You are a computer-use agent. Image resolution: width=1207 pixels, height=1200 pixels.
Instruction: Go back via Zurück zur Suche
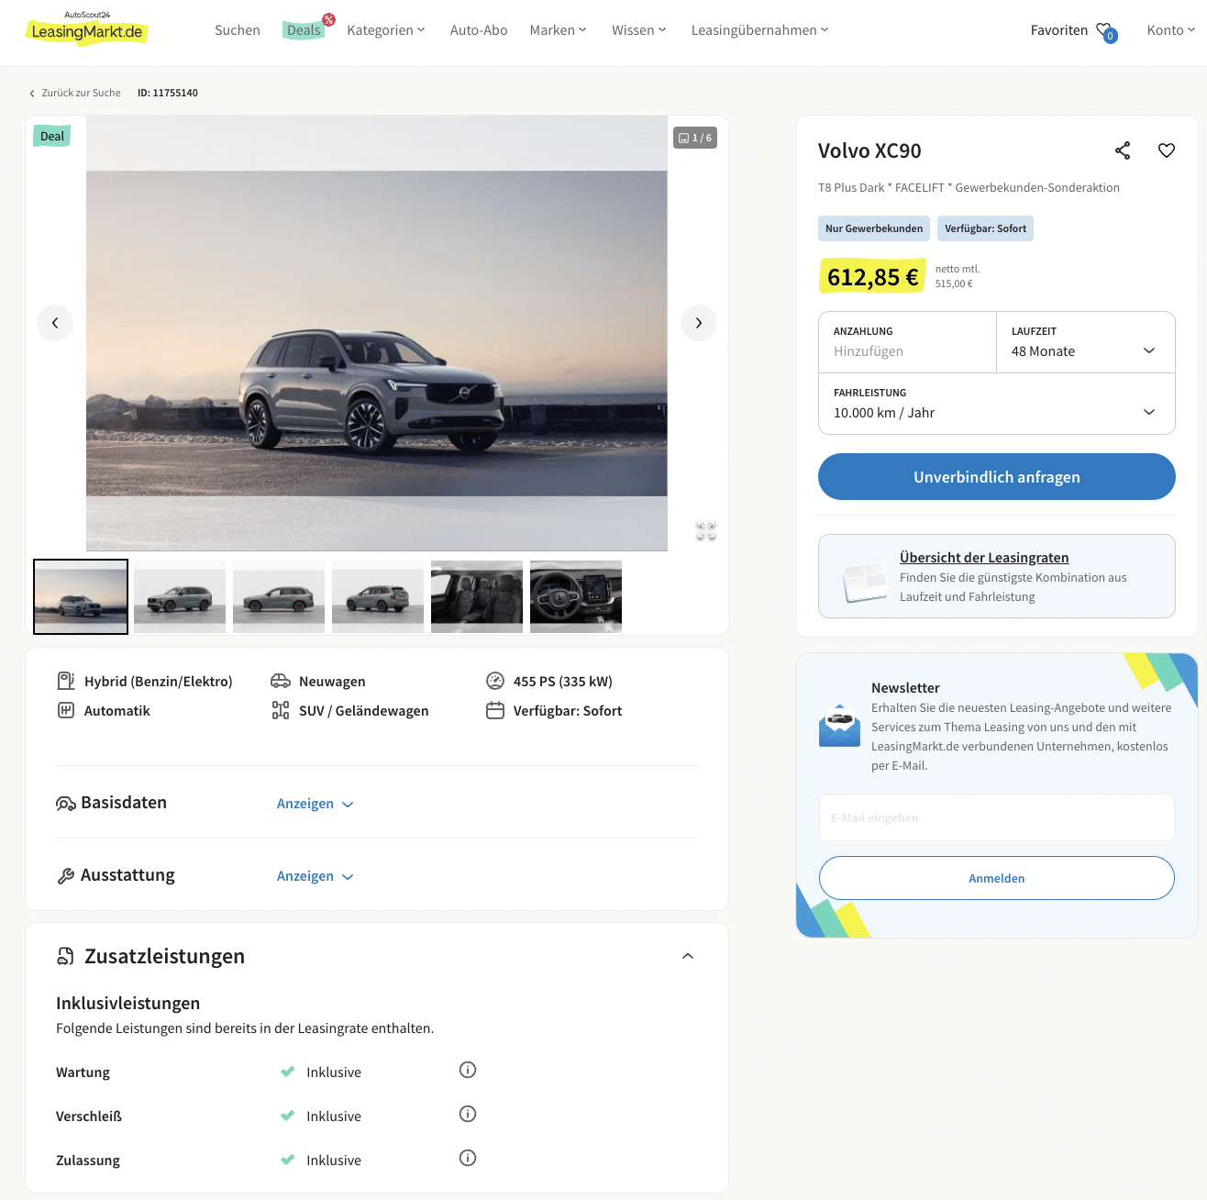[81, 93]
